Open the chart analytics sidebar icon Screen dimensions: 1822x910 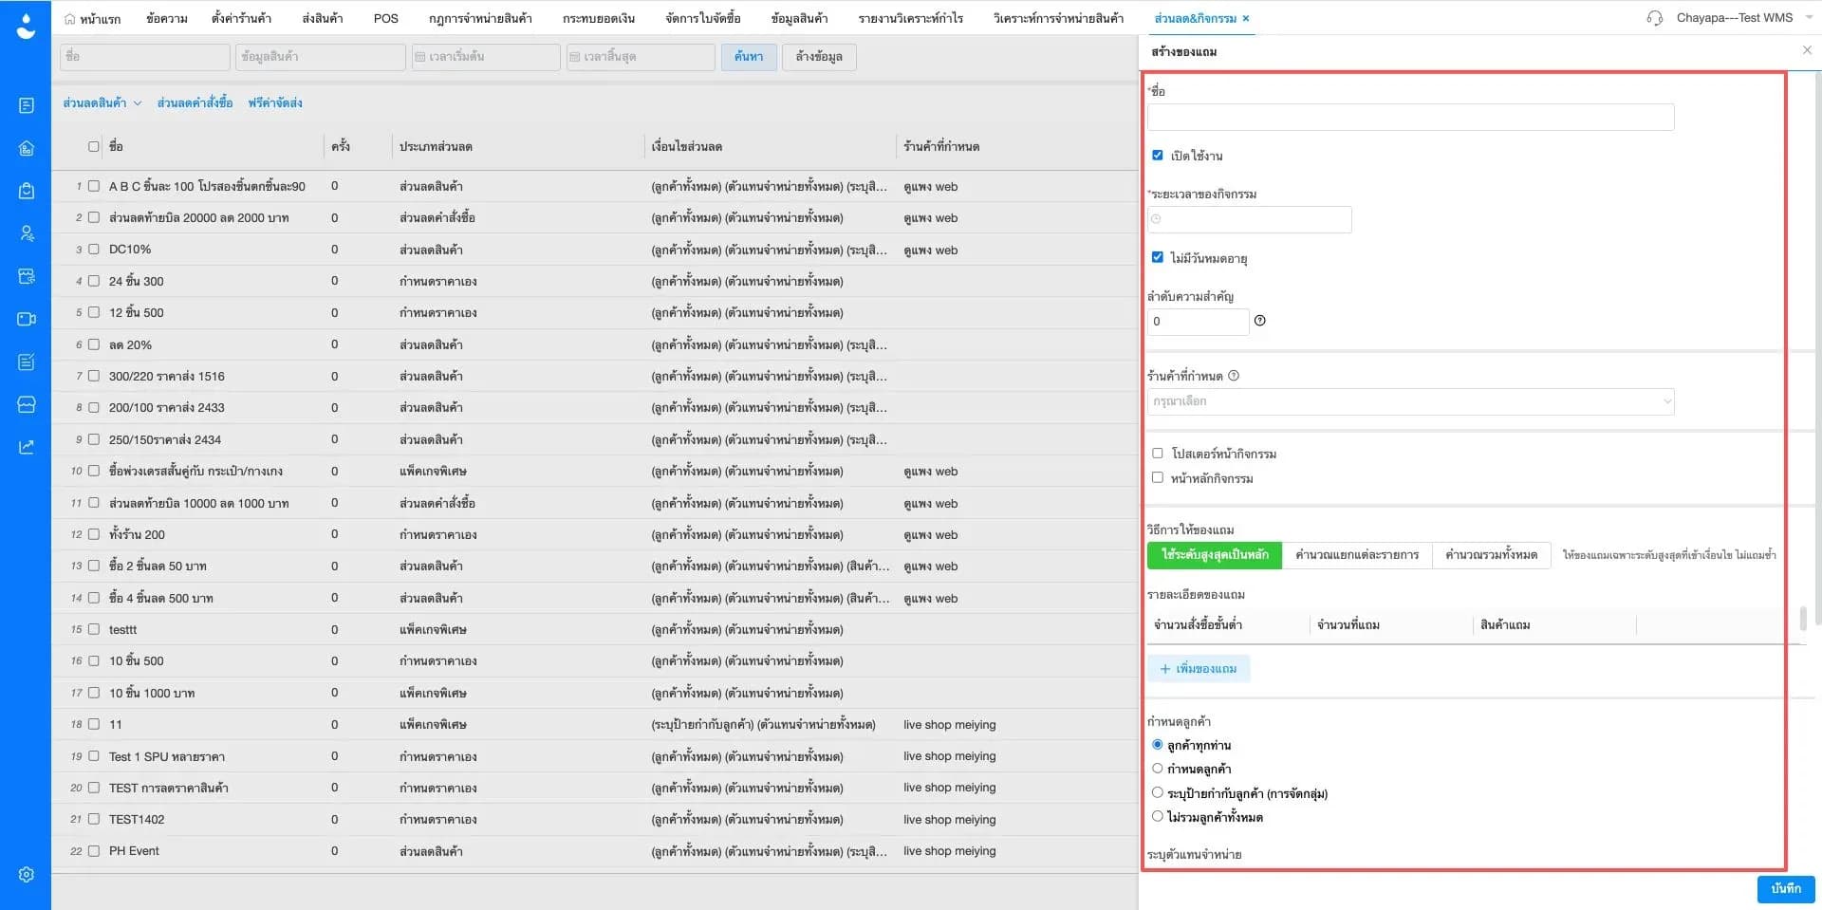click(27, 447)
